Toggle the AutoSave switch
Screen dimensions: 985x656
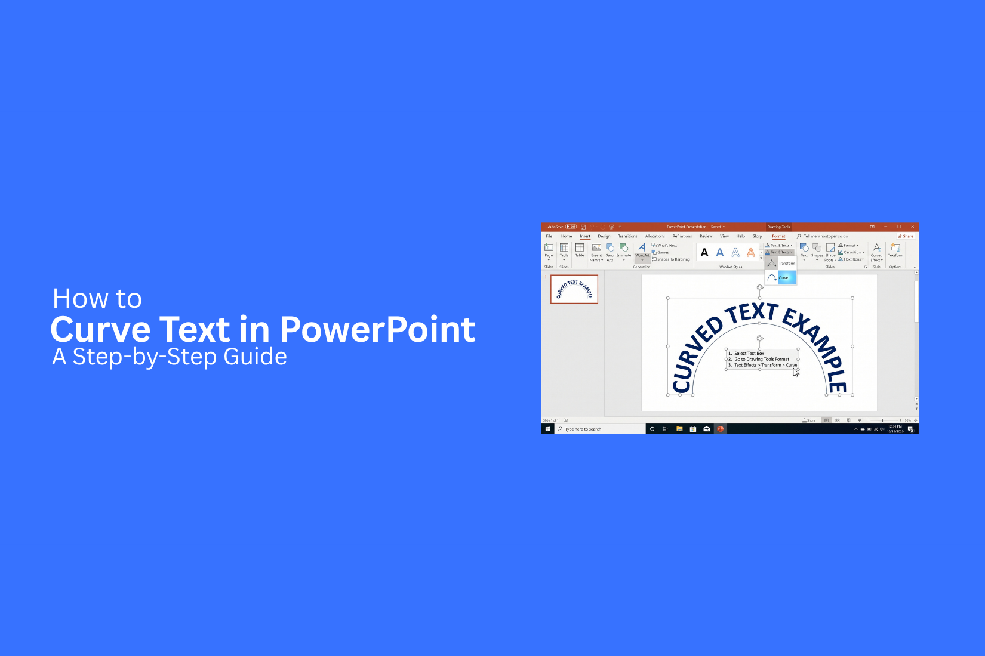click(x=571, y=227)
